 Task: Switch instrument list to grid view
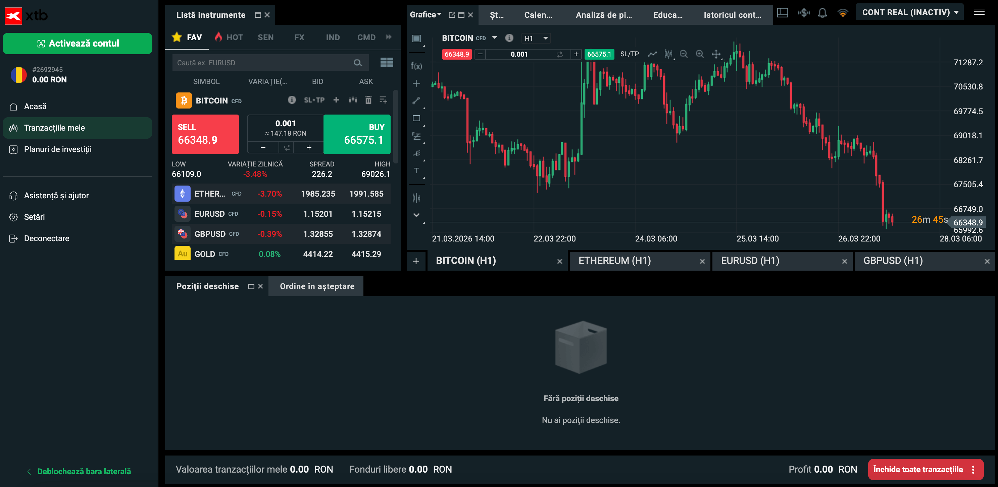386,63
